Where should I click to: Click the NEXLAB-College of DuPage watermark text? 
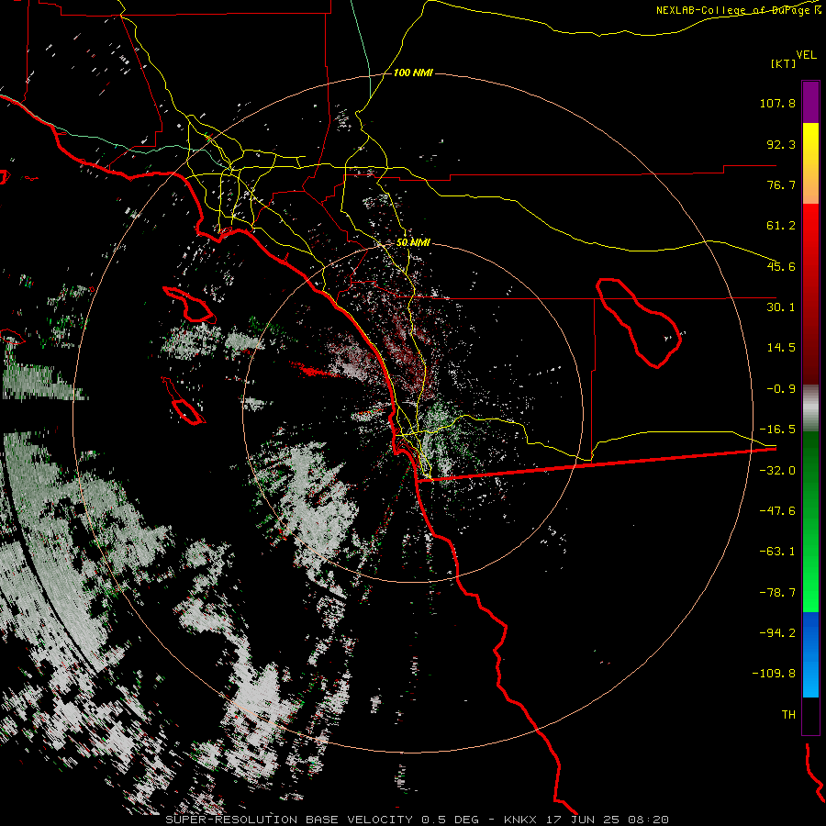pyautogui.click(x=738, y=10)
